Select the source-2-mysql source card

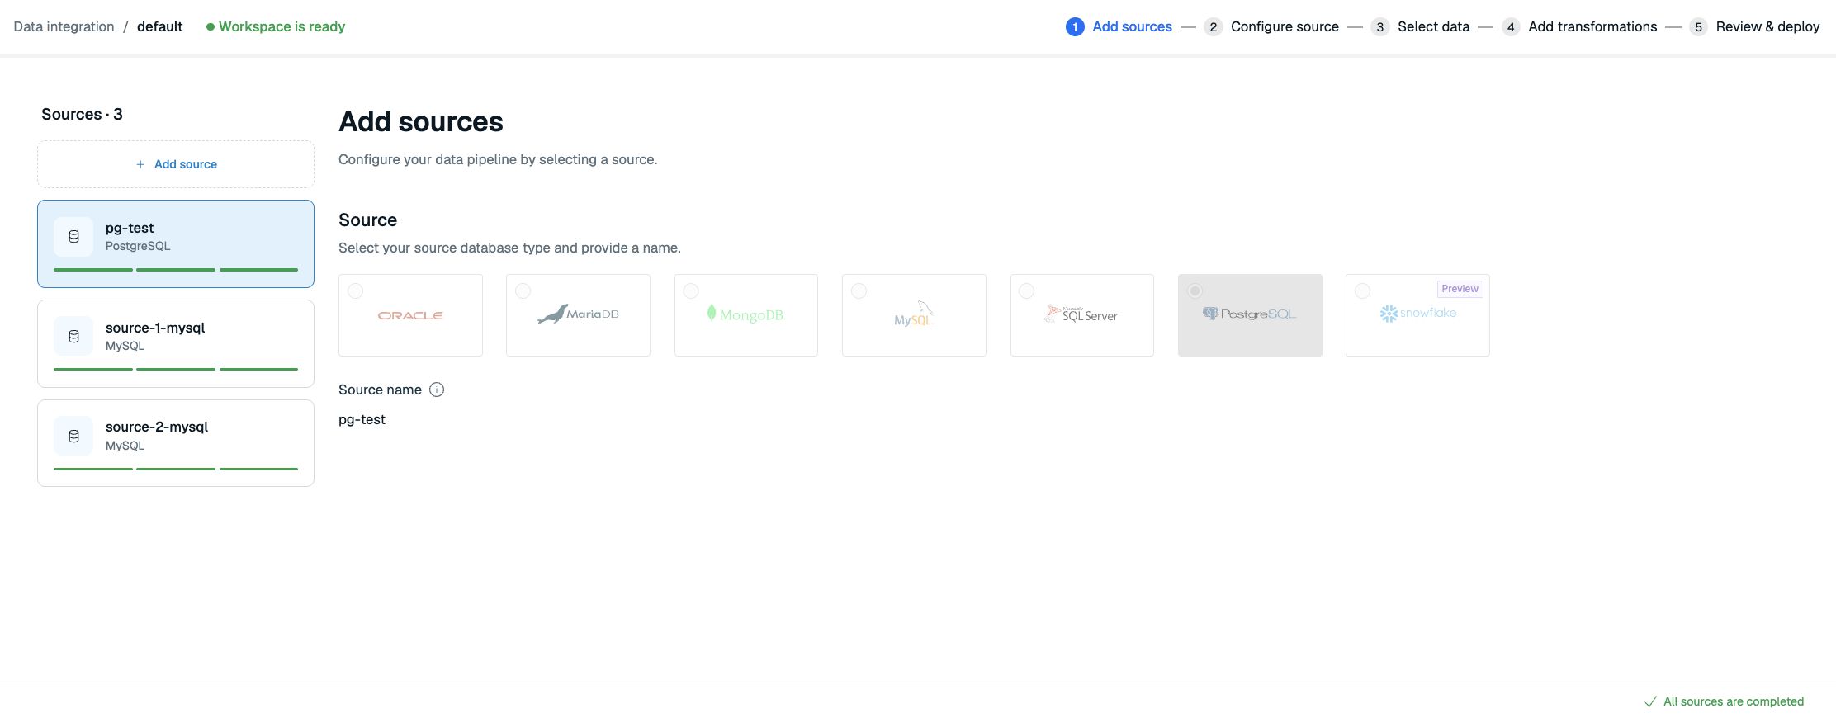(x=176, y=443)
